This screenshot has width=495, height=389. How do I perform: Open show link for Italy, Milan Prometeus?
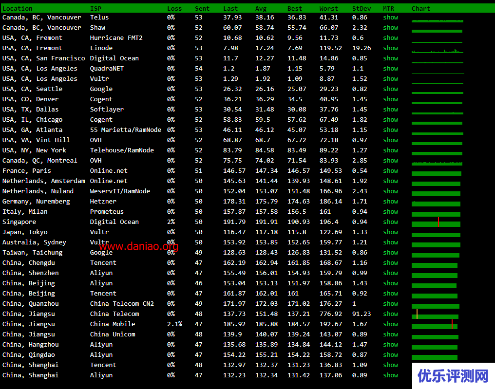coord(391,212)
